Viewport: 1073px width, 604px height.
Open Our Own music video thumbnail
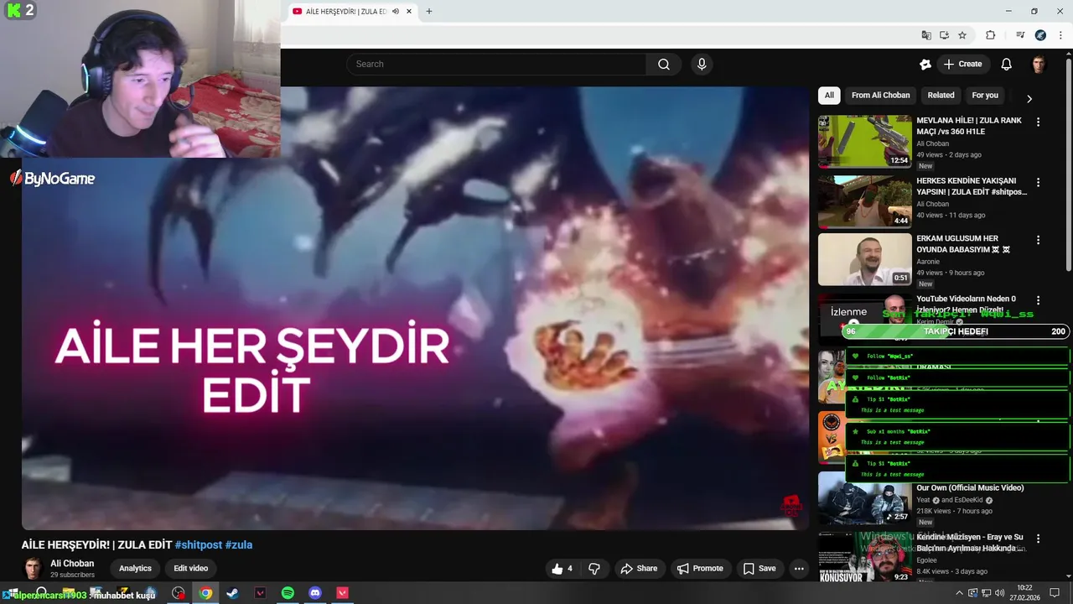[865, 499]
